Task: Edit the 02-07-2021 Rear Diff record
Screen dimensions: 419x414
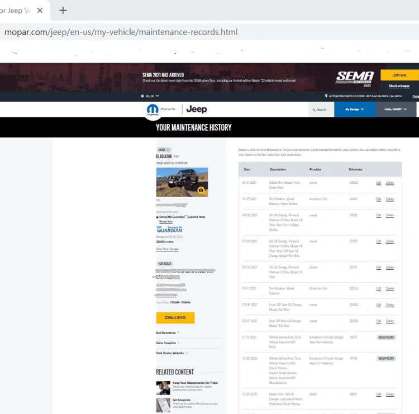Action: click(379, 321)
